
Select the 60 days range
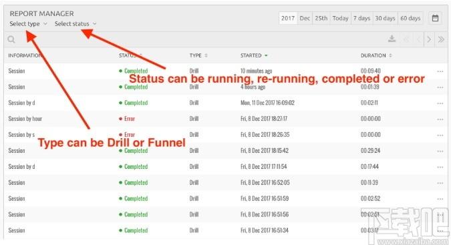(x=410, y=19)
